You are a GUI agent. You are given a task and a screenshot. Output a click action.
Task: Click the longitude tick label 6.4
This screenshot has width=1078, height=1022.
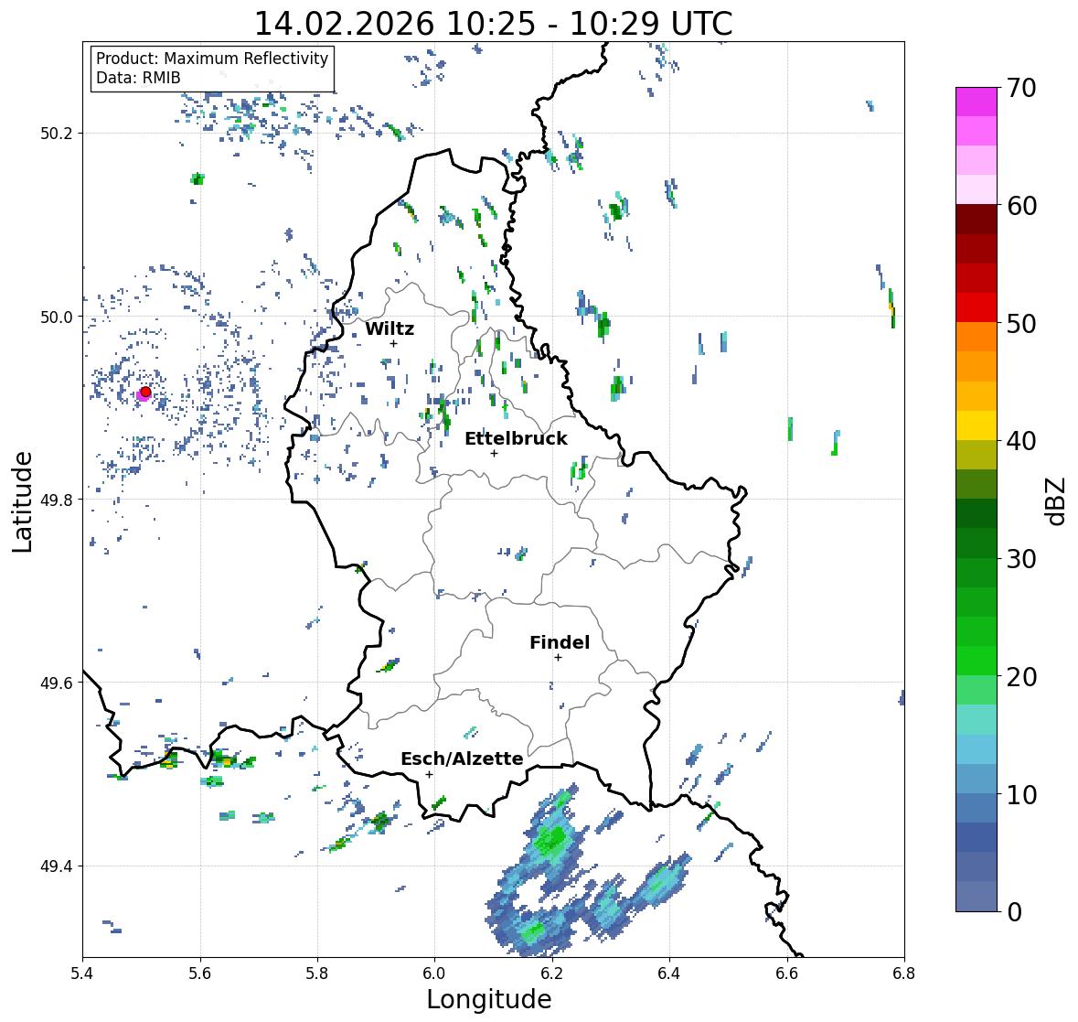[x=669, y=974]
